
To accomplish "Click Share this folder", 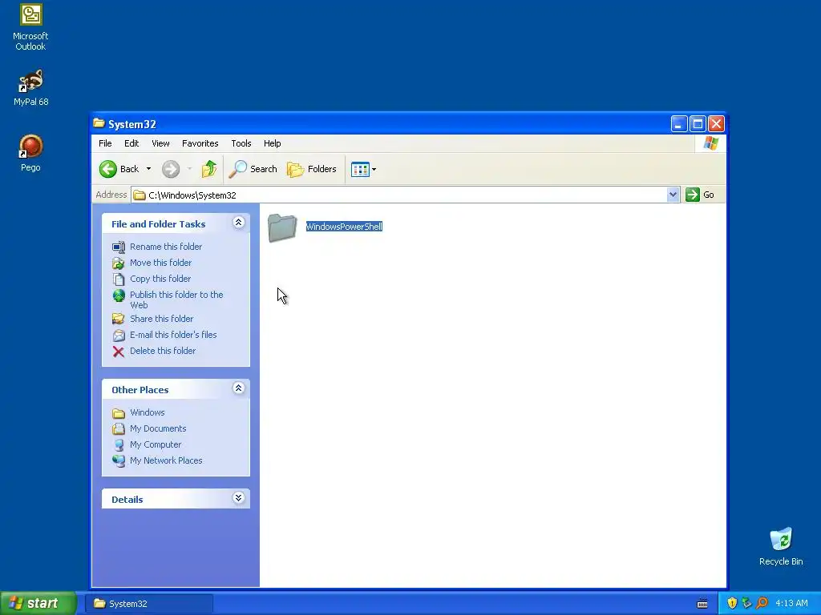I will pyautogui.click(x=161, y=319).
